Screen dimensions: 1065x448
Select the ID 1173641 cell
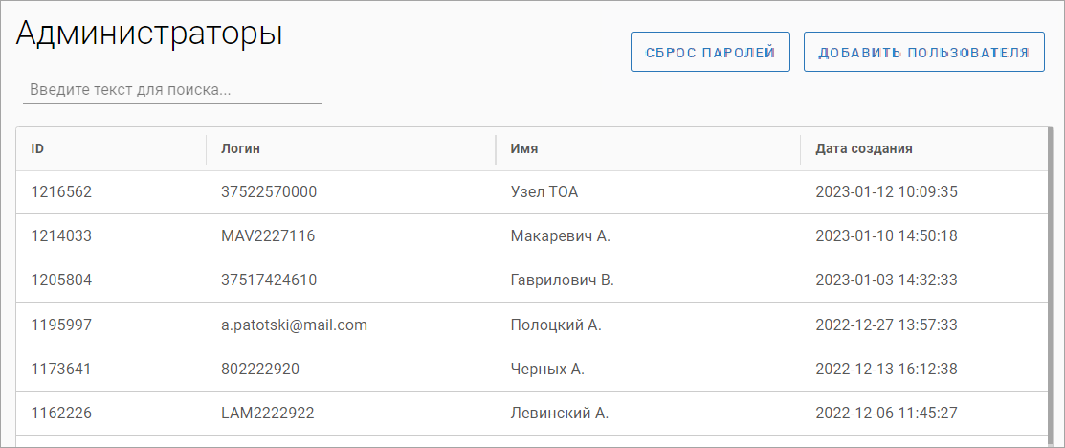tap(61, 370)
